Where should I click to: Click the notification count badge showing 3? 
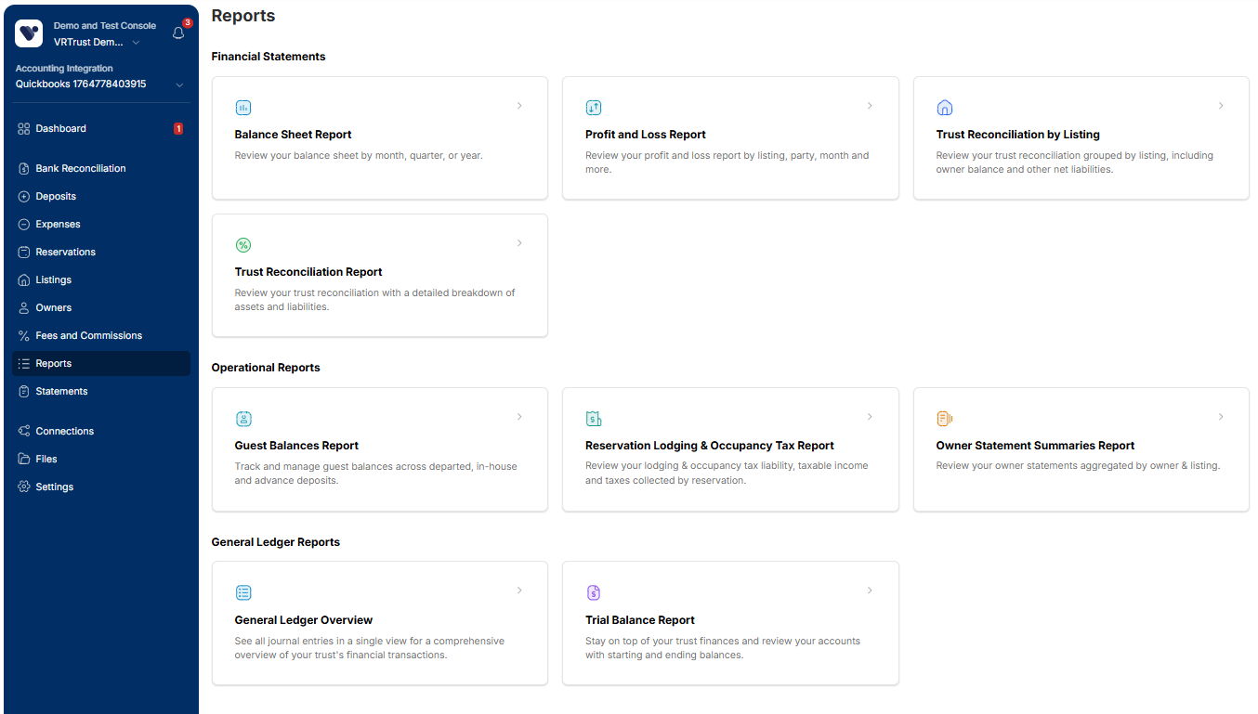tap(188, 22)
